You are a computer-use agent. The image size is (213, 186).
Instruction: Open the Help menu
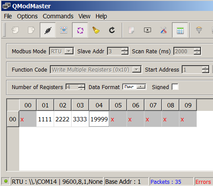click(101, 16)
